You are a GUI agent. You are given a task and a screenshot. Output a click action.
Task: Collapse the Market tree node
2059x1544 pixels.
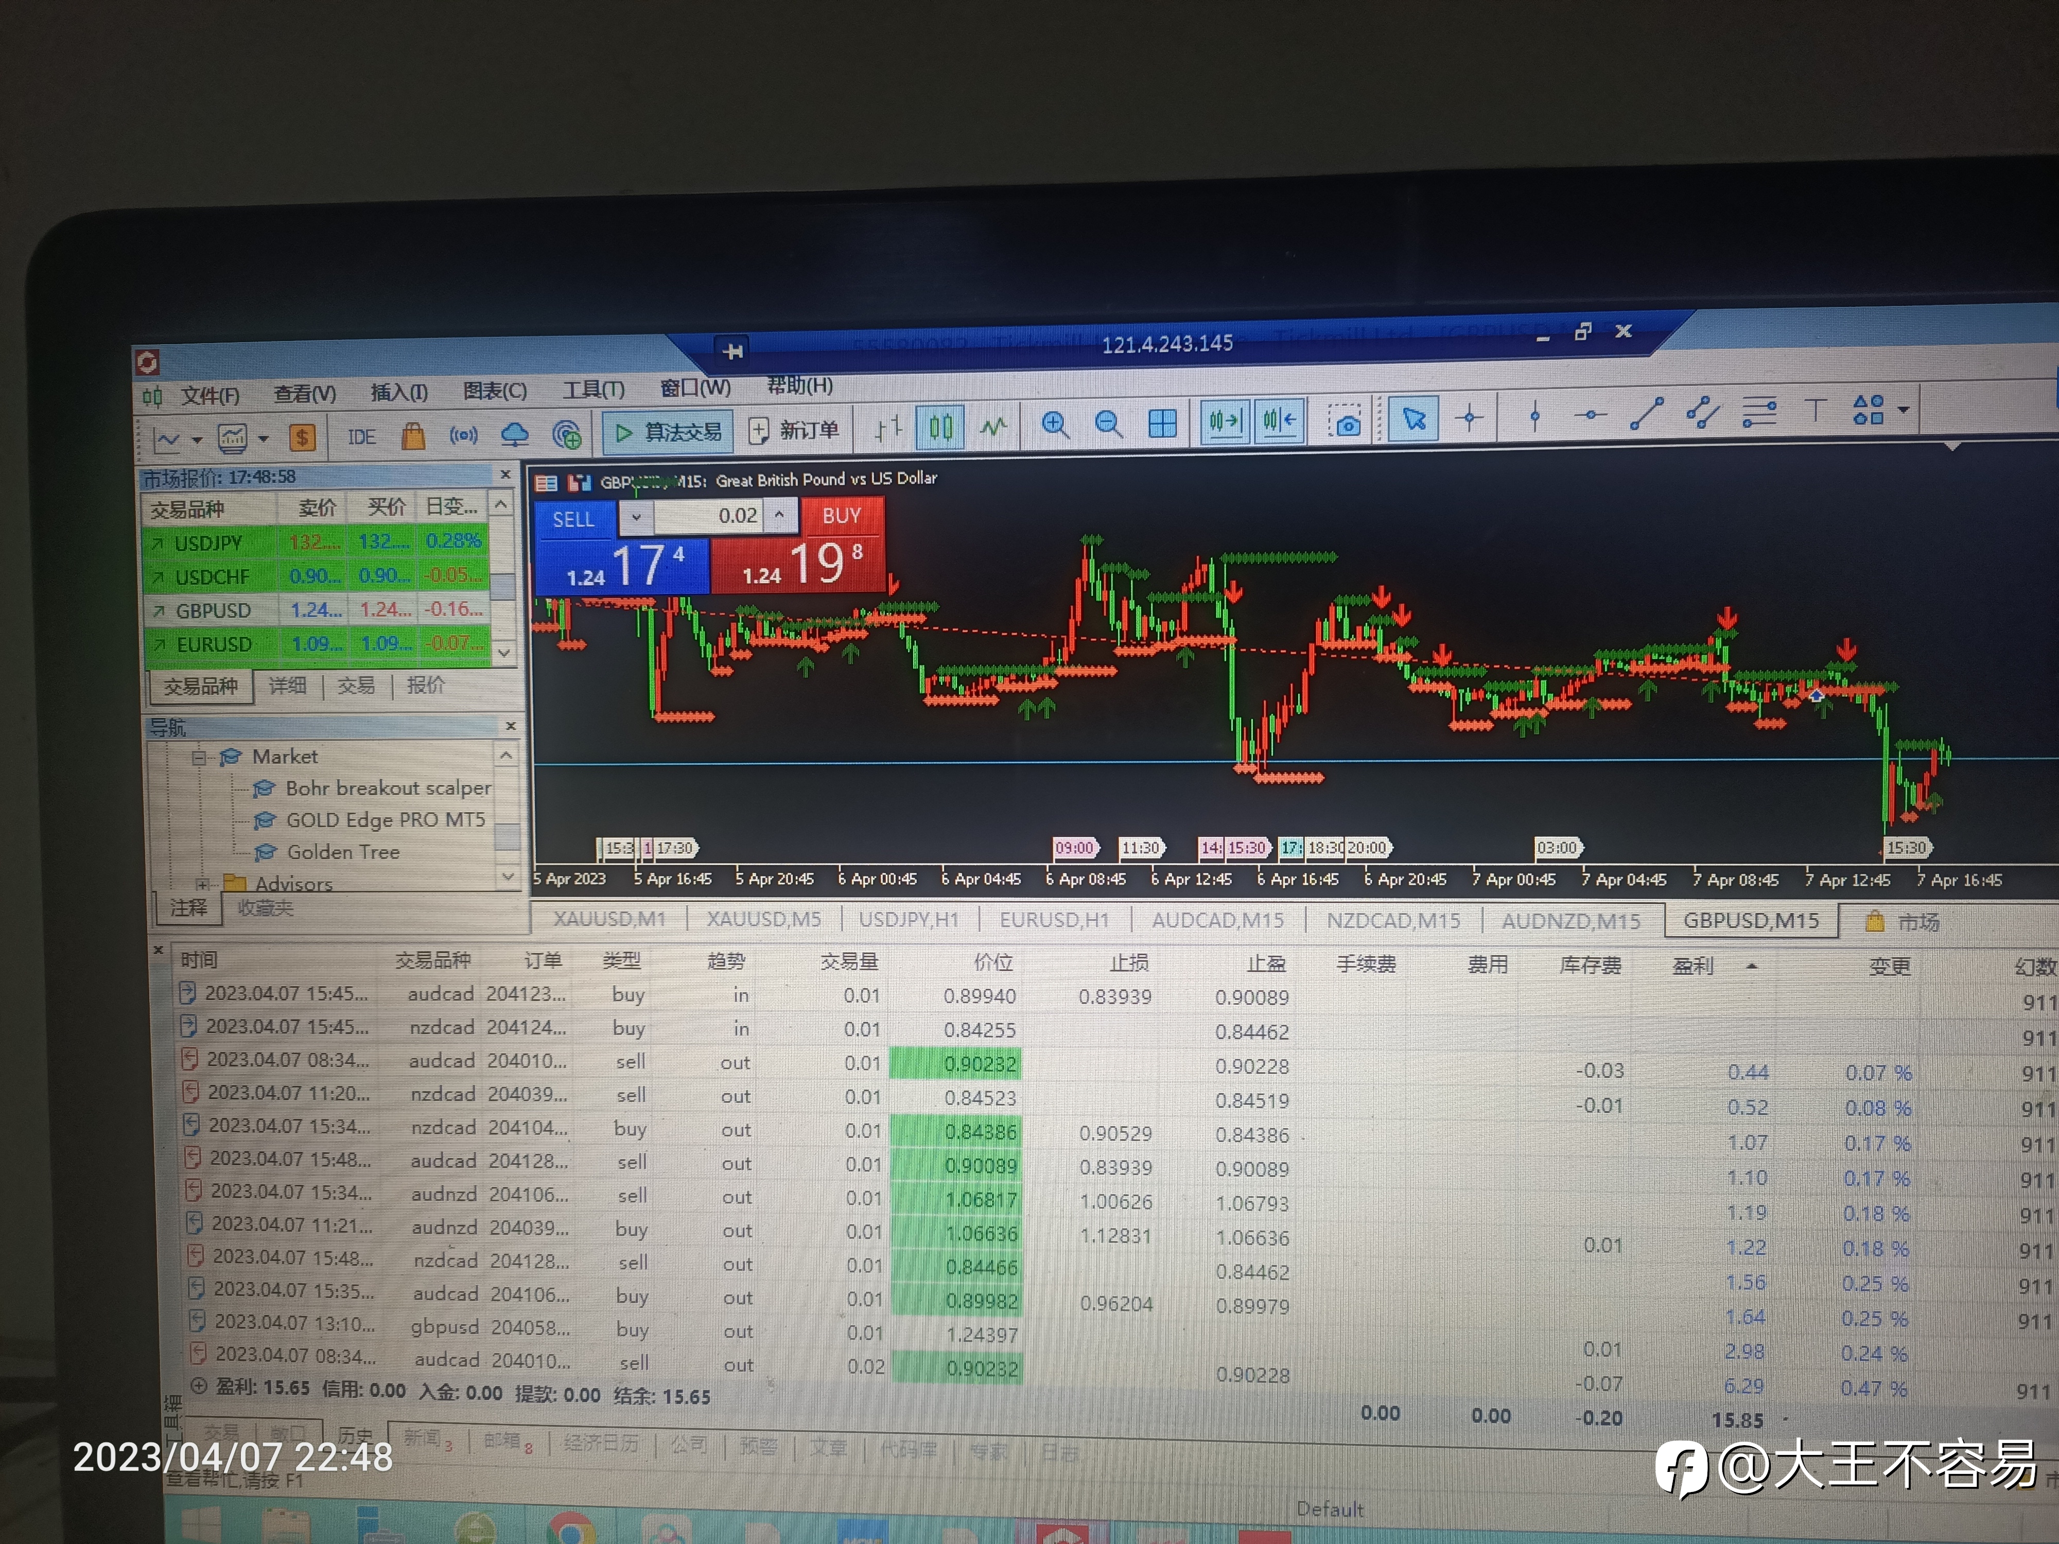[198, 758]
